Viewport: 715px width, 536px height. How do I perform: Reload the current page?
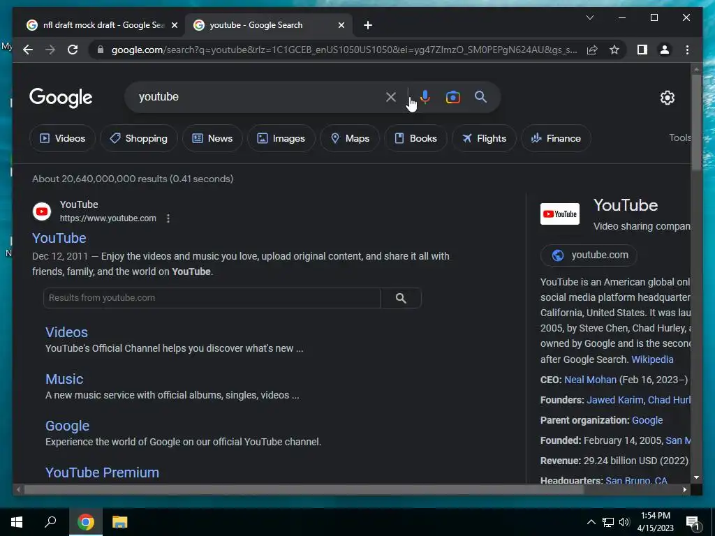point(73,50)
